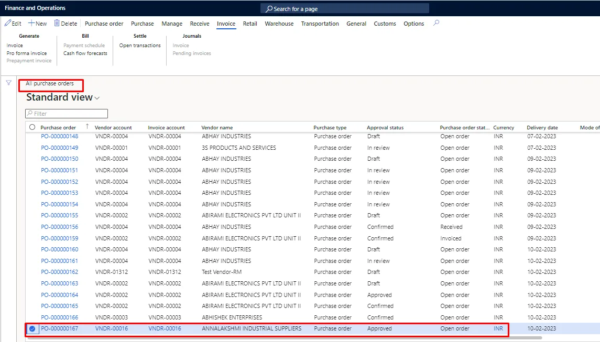Click the Invoiced status cell

451,238
